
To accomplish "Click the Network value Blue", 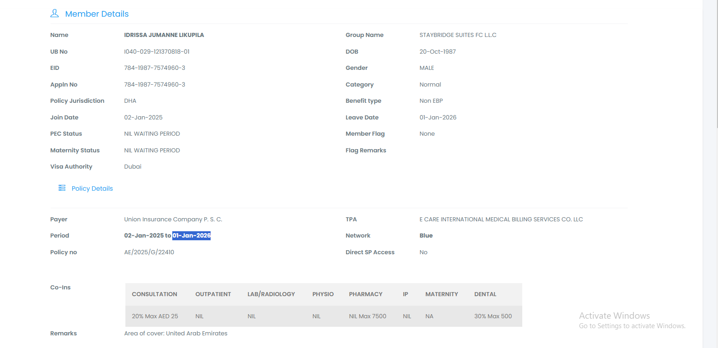I will coord(426,236).
